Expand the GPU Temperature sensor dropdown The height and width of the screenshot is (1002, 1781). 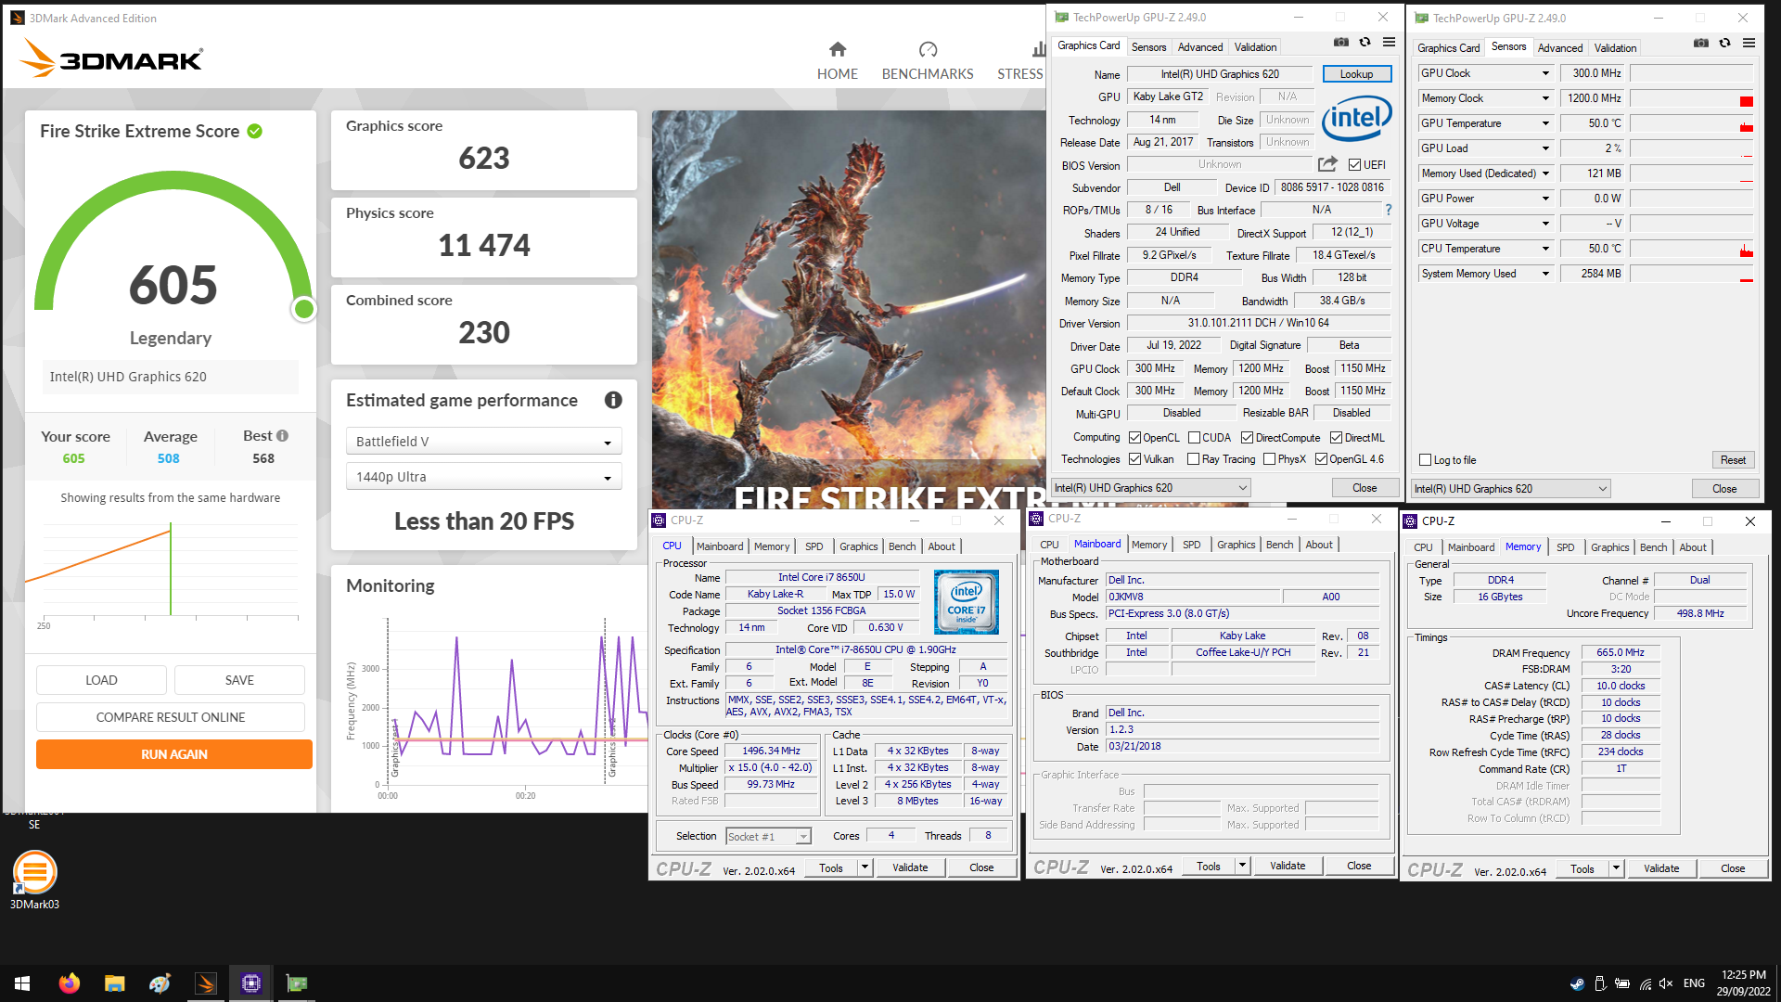1545,123
